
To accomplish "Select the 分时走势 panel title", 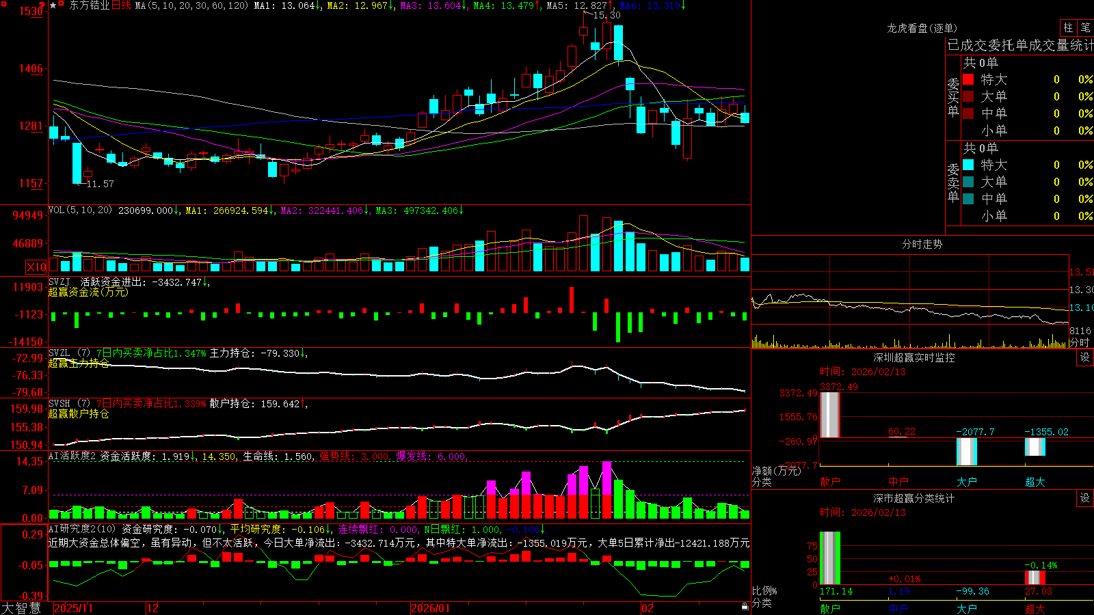I will click(x=922, y=244).
